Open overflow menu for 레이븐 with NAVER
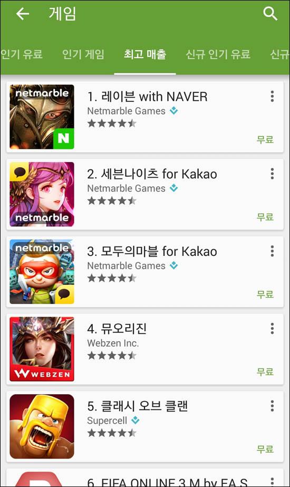290x487 pixels. tap(272, 96)
